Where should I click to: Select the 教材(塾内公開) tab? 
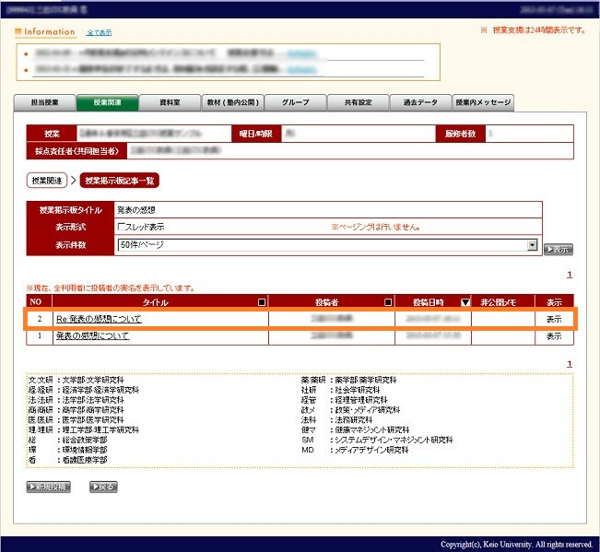[x=232, y=102]
